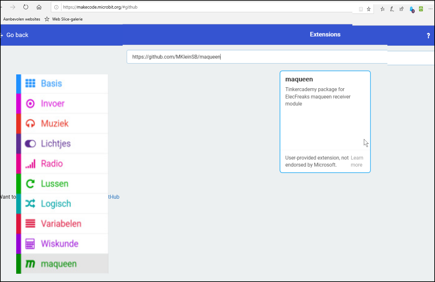
Task: Select the Muziek headphones category
Action: pos(62,124)
